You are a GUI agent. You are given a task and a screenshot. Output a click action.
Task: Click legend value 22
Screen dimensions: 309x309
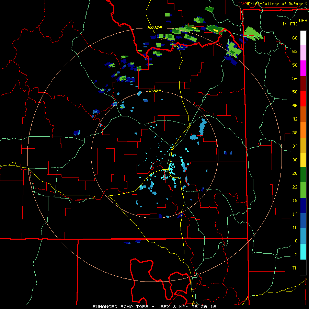[x=295, y=187]
